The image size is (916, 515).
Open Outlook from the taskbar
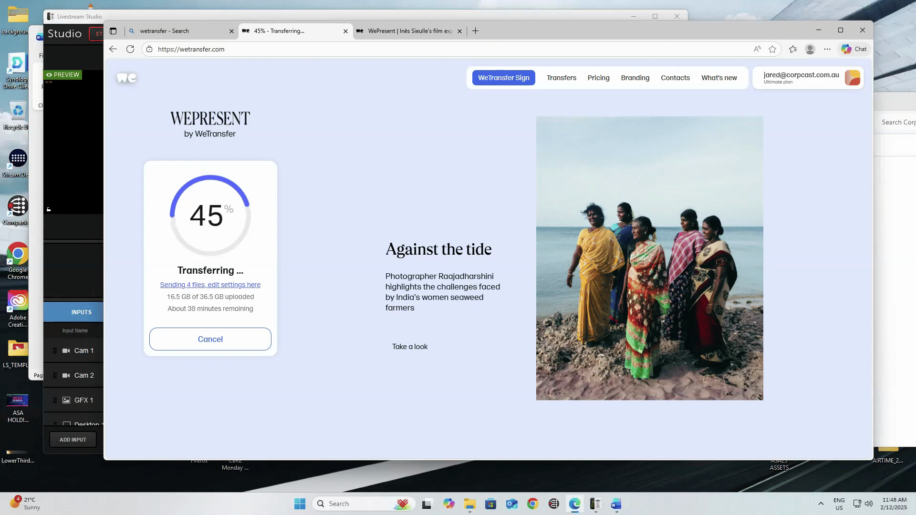[511, 504]
